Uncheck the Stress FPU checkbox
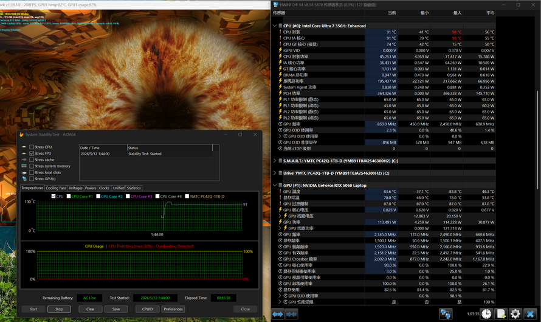The height and width of the screenshot is (322, 541). [32, 153]
